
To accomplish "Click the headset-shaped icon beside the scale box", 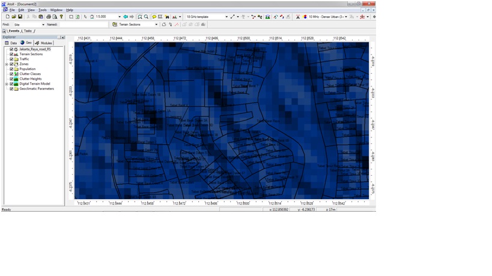I will (x=92, y=17).
